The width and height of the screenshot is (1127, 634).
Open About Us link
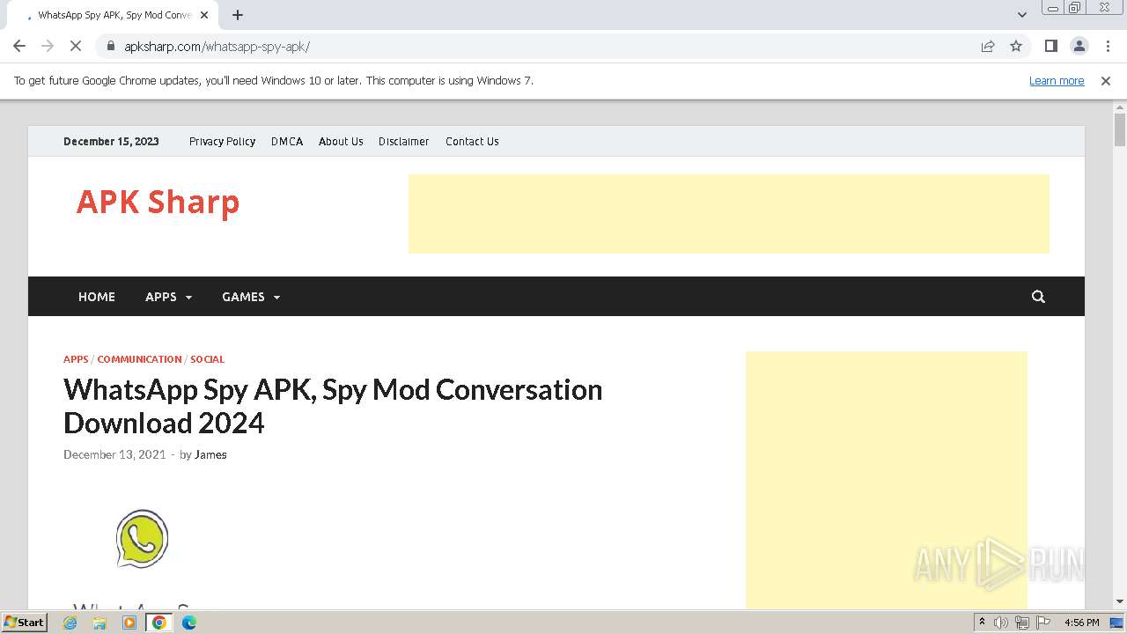tap(341, 141)
